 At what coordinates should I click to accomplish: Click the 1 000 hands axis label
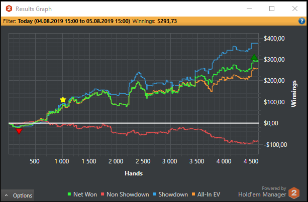62,161
